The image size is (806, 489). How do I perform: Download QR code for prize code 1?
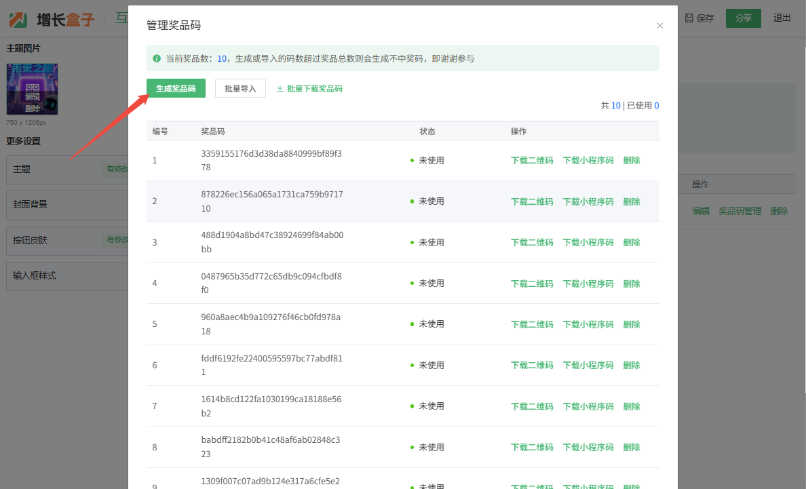point(532,161)
